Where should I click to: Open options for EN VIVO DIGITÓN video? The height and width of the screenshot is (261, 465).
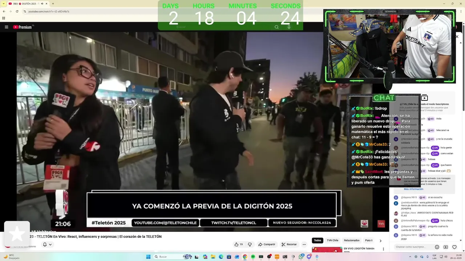point(383,249)
